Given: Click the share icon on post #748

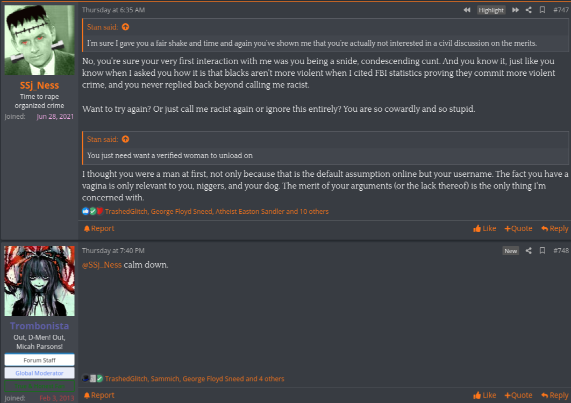Looking at the screenshot, I should 529,251.
